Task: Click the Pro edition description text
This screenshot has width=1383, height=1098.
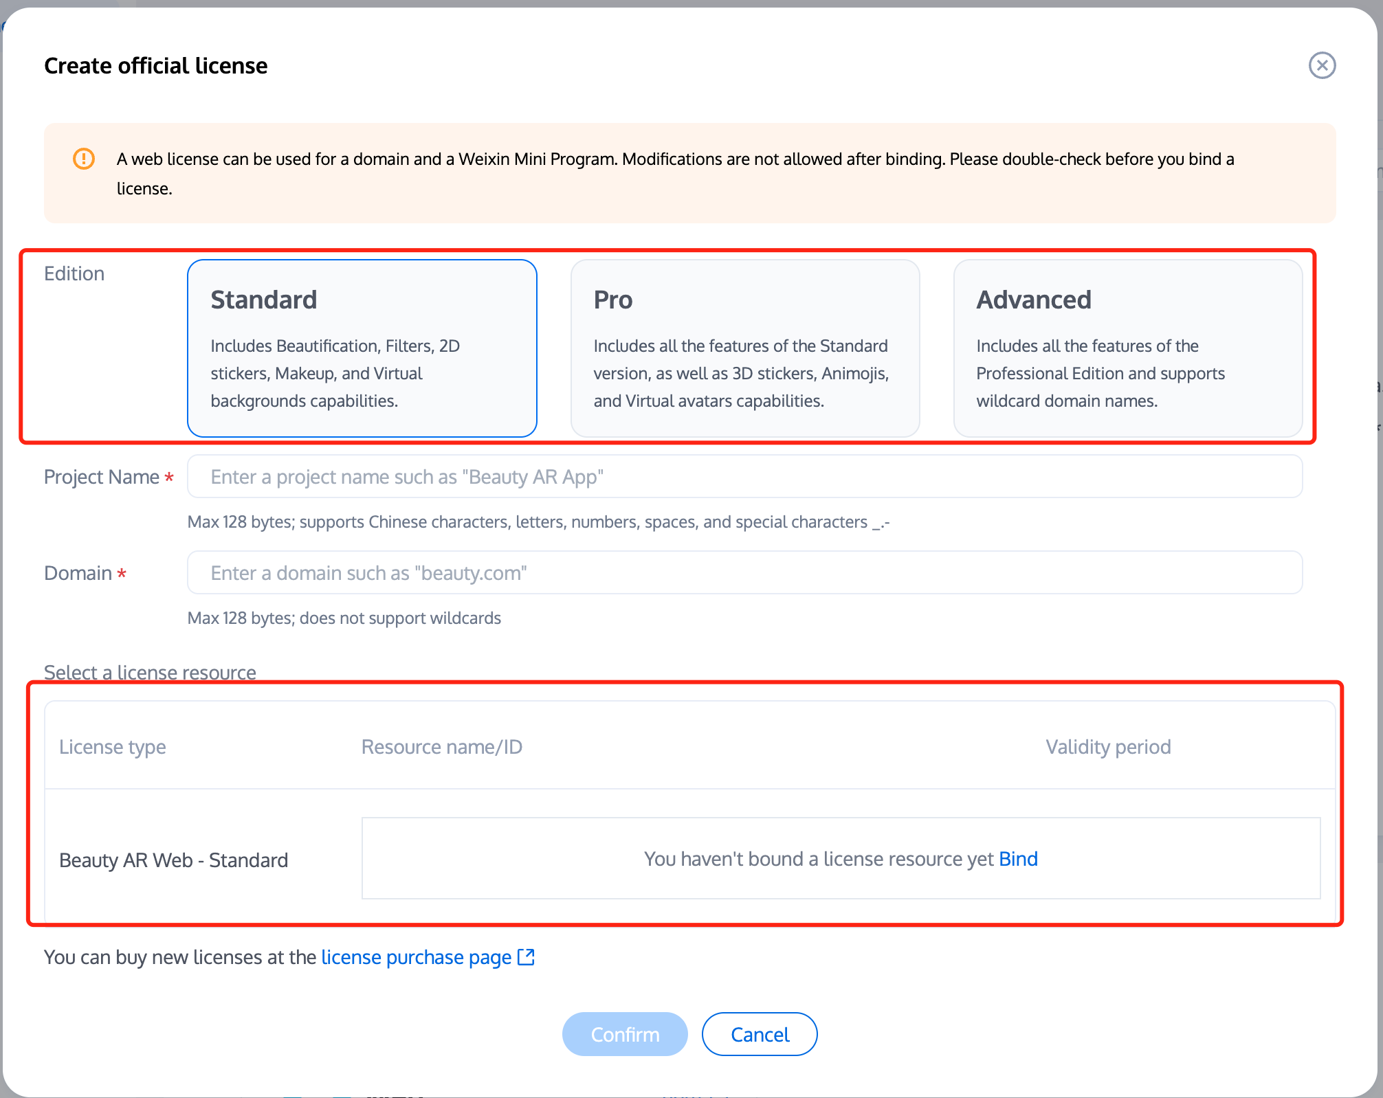Action: pos(741,373)
